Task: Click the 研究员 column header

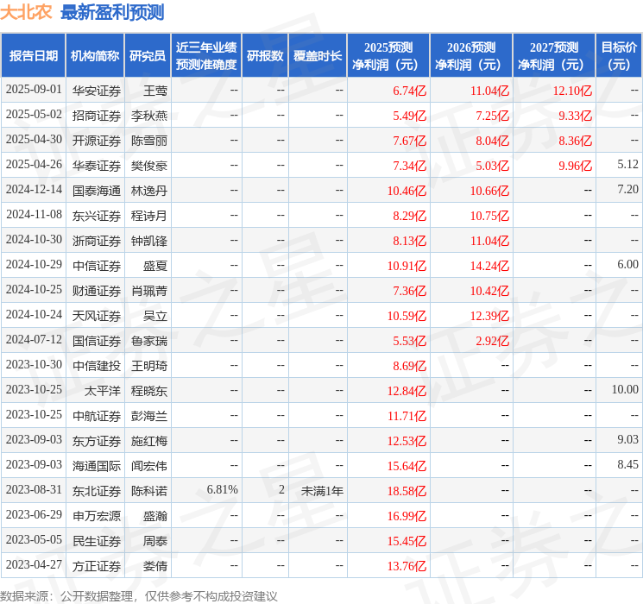Action: [148, 55]
